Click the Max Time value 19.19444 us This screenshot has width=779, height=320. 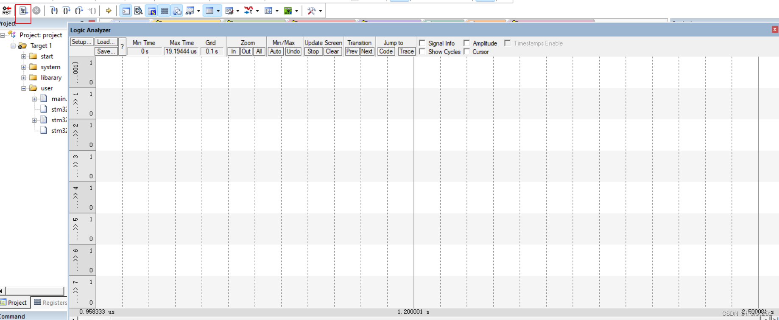point(181,51)
